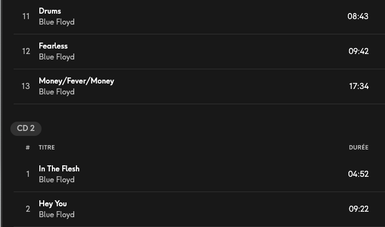Click the 17:34 duration of Money/Fever/Money
385x227 pixels.
[359, 86]
